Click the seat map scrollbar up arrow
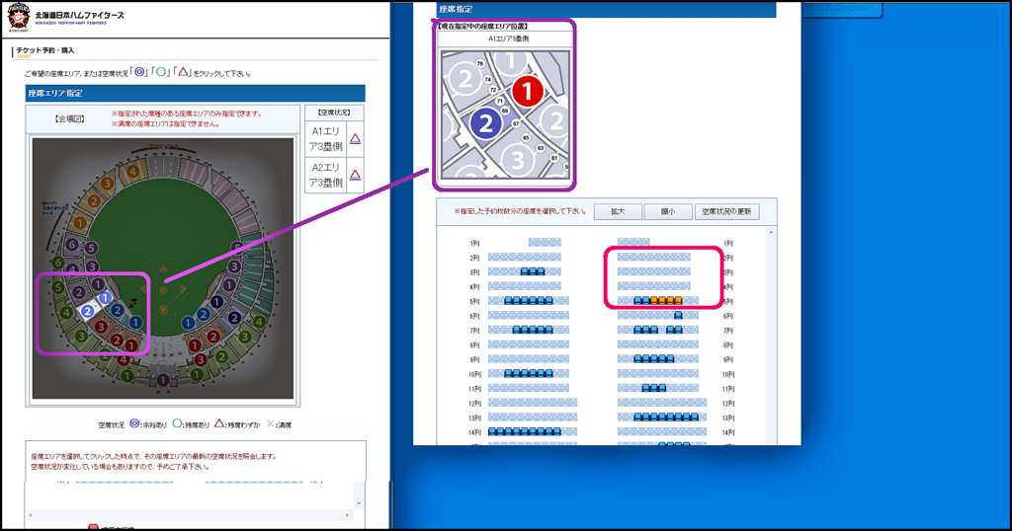1012x531 pixels. [771, 232]
